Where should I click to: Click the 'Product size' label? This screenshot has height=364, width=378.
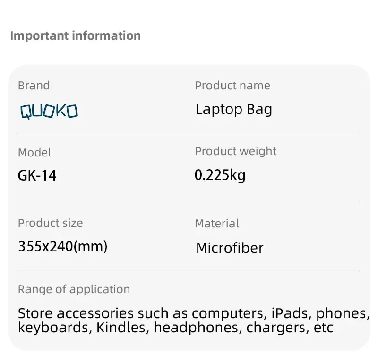point(50,223)
